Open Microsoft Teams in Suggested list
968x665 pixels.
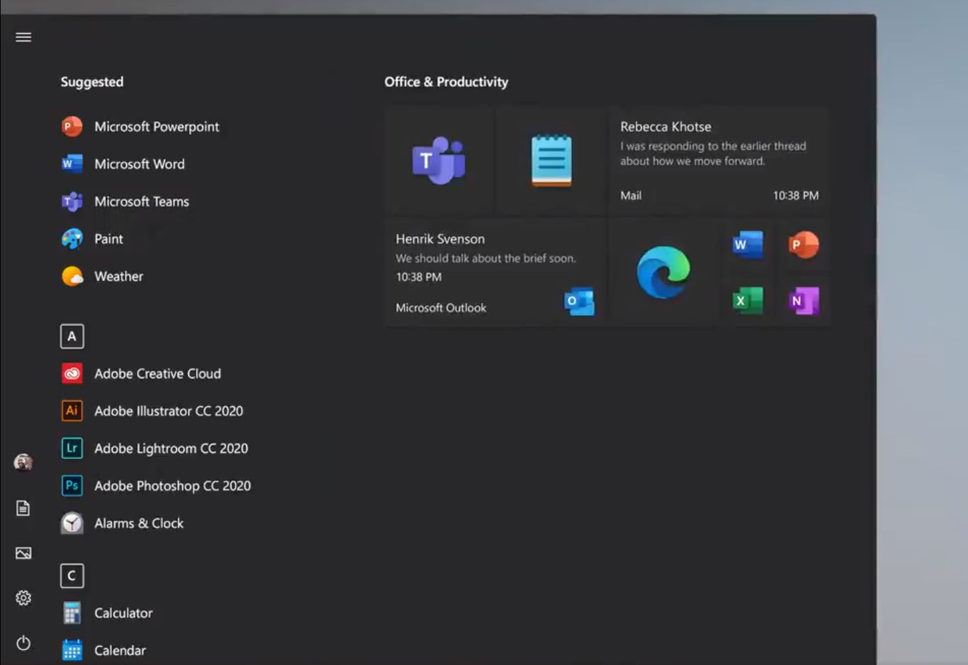tap(125, 202)
